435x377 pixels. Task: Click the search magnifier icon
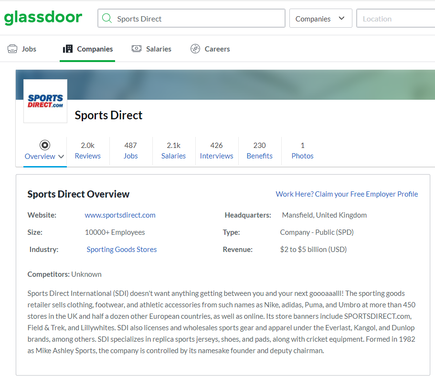(x=107, y=18)
